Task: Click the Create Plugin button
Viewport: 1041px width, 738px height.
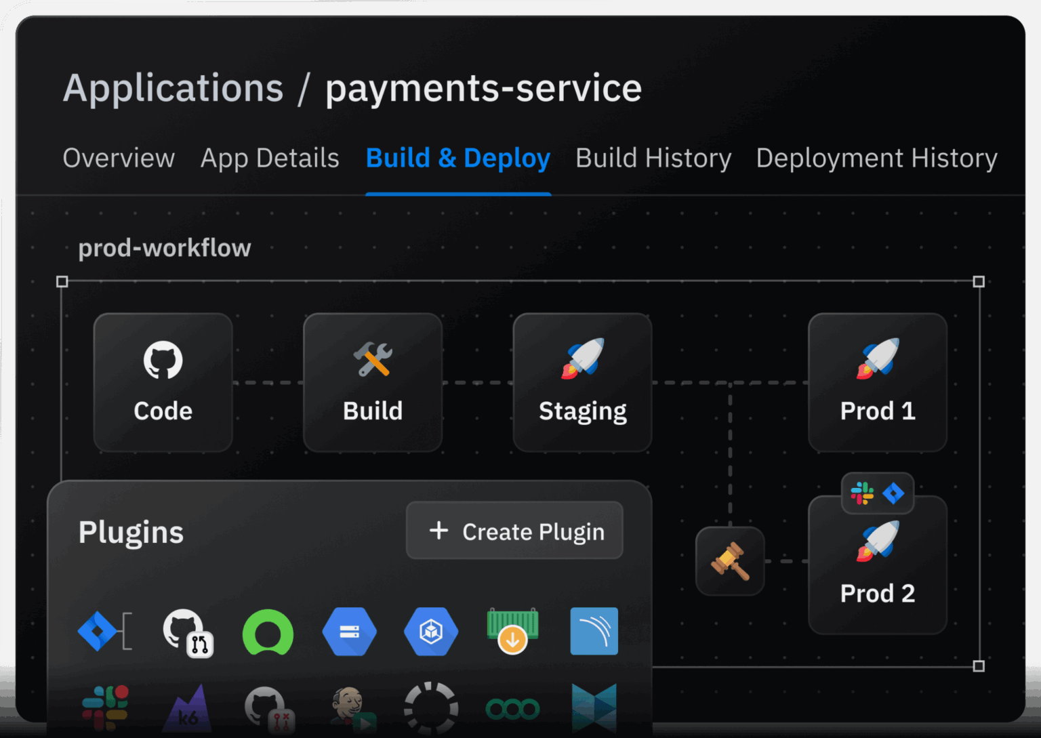Action: coord(514,531)
